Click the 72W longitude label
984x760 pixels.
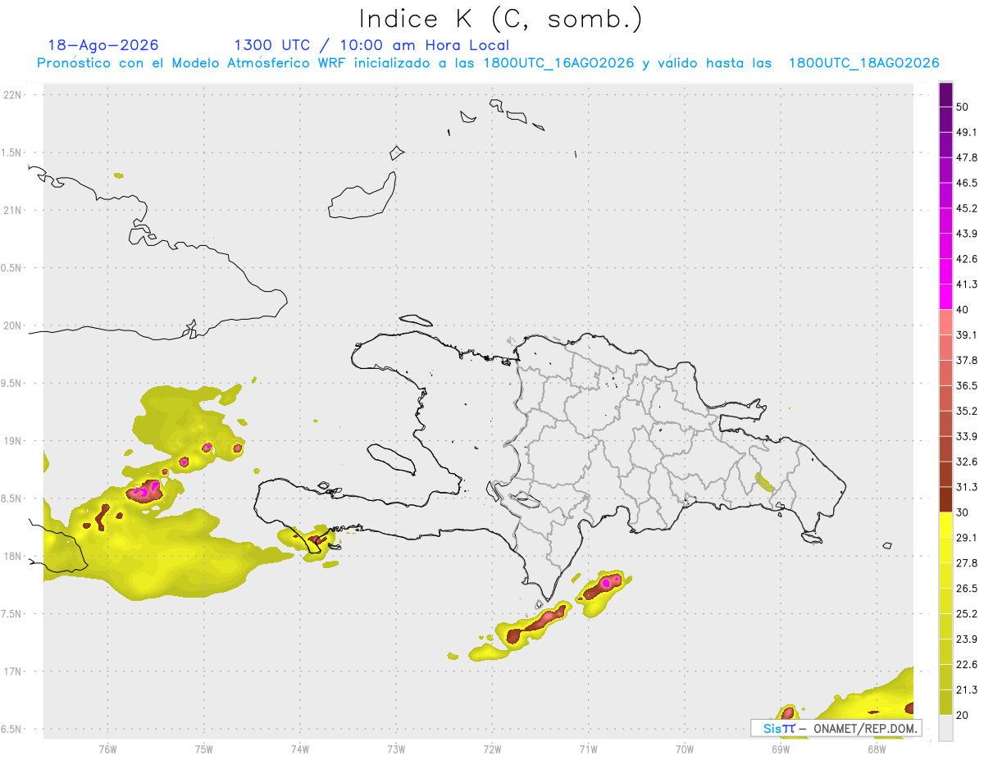click(492, 749)
